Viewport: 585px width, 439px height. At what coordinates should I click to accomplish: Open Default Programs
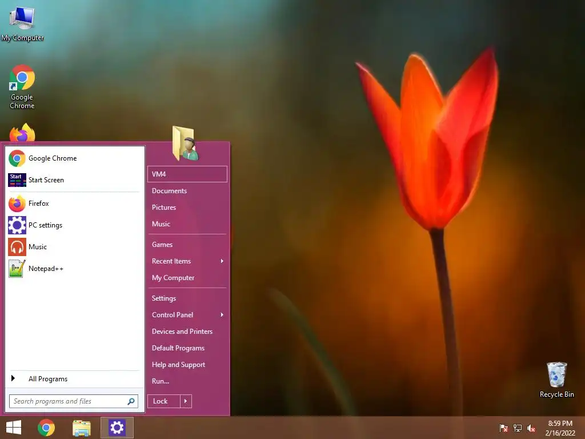click(x=187, y=348)
